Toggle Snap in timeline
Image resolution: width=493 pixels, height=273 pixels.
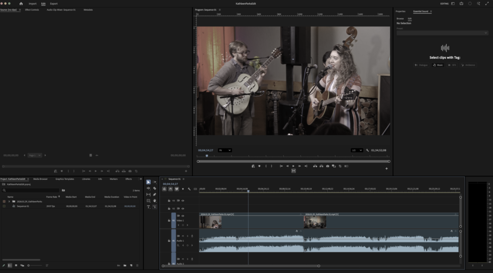coord(170,189)
